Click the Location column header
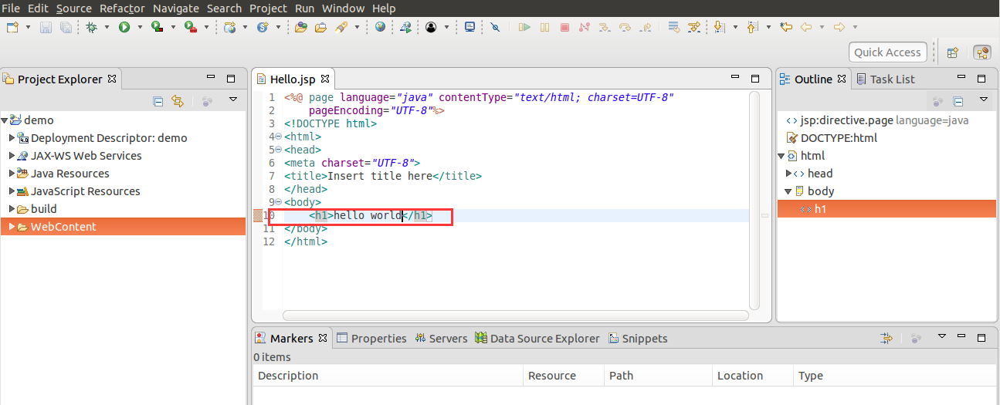 [x=753, y=376]
